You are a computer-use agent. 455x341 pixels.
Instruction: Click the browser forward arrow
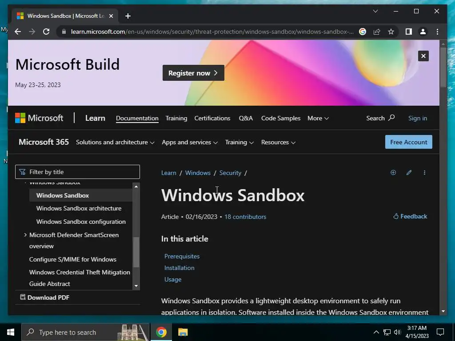(32, 32)
